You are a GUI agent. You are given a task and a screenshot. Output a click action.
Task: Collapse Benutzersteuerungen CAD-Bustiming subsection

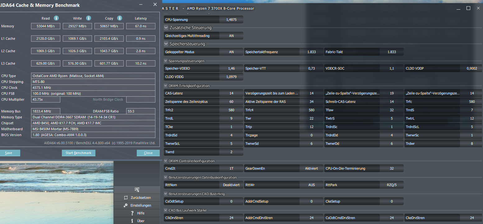(x=166, y=194)
